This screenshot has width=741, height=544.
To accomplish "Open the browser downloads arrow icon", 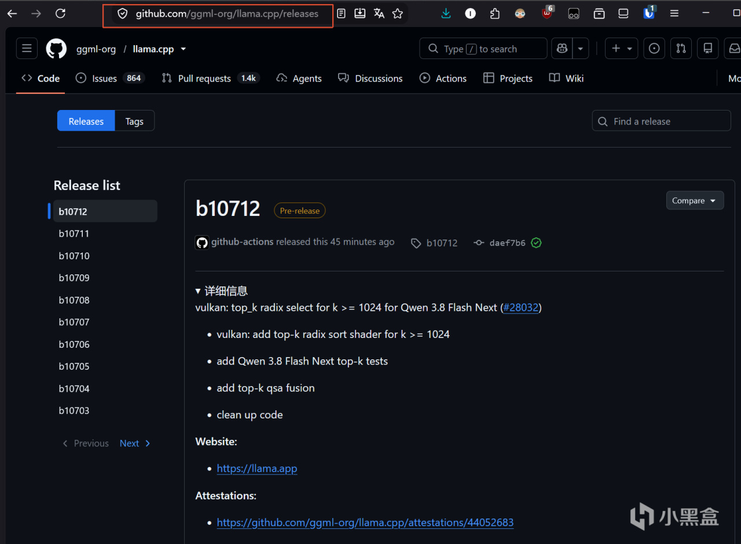I will coord(446,13).
